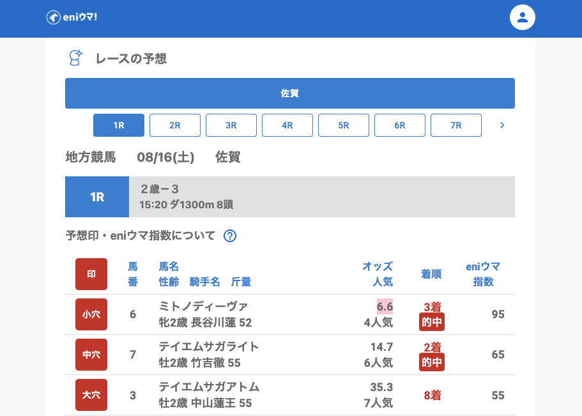Viewport: 582px width, 416px height.
Task: Open the 4R race tab
Action: 287,125
